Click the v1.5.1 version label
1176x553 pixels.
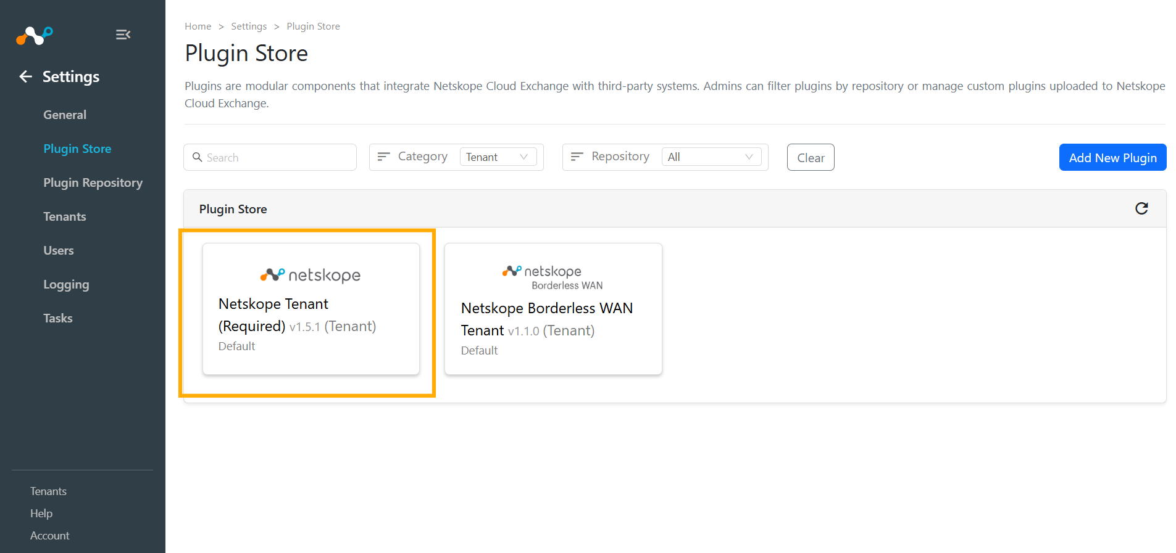[304, 327]
